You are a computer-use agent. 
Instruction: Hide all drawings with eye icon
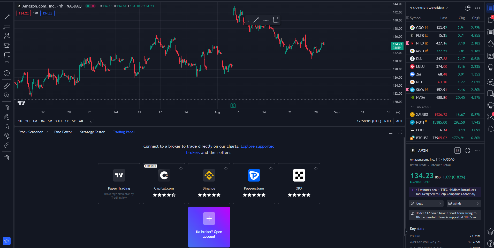click(7, 136)
